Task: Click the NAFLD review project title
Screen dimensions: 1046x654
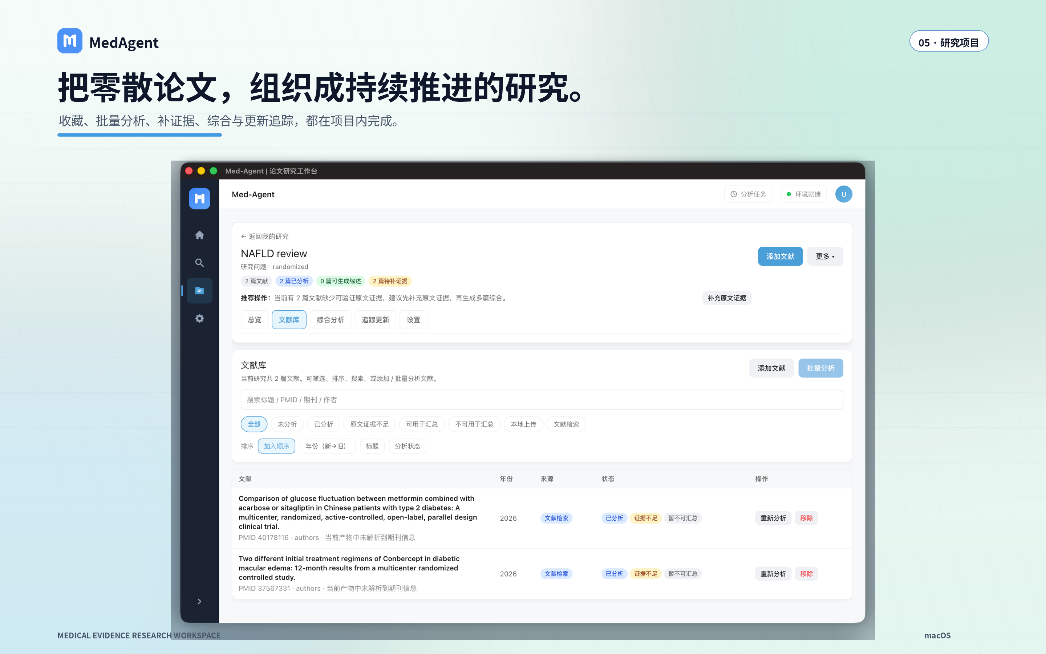Action: pyautogui.click(x=273, y=254)
